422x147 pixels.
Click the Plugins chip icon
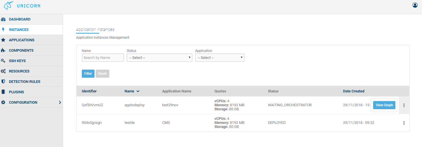click(x=3, y=92)
